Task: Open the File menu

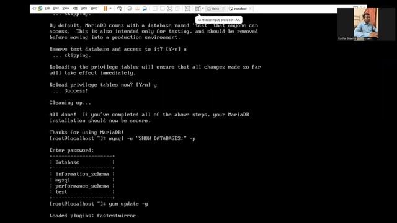Action: pos(47,8)
